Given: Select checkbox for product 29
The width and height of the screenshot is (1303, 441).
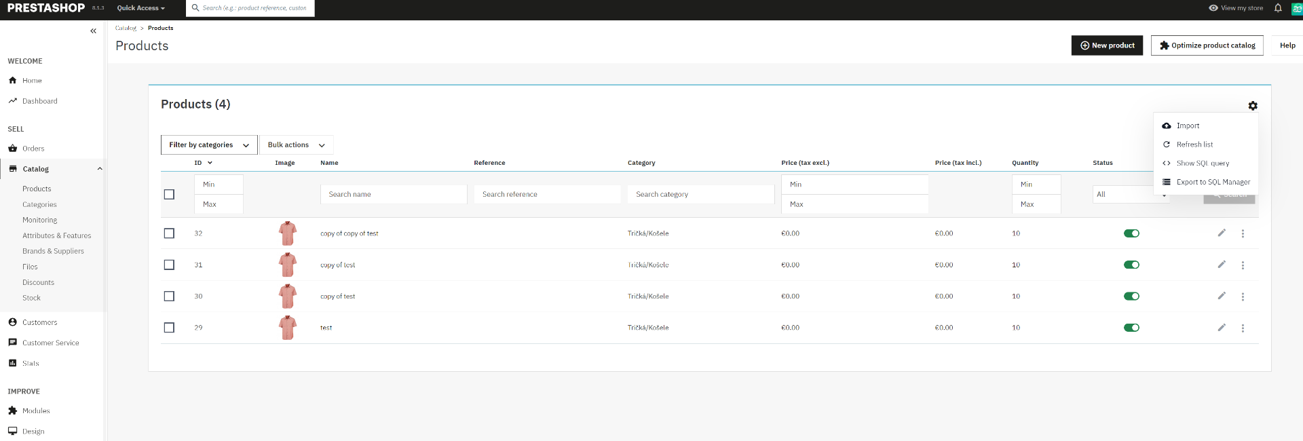Looking at the screenshot, I should 169,328.
